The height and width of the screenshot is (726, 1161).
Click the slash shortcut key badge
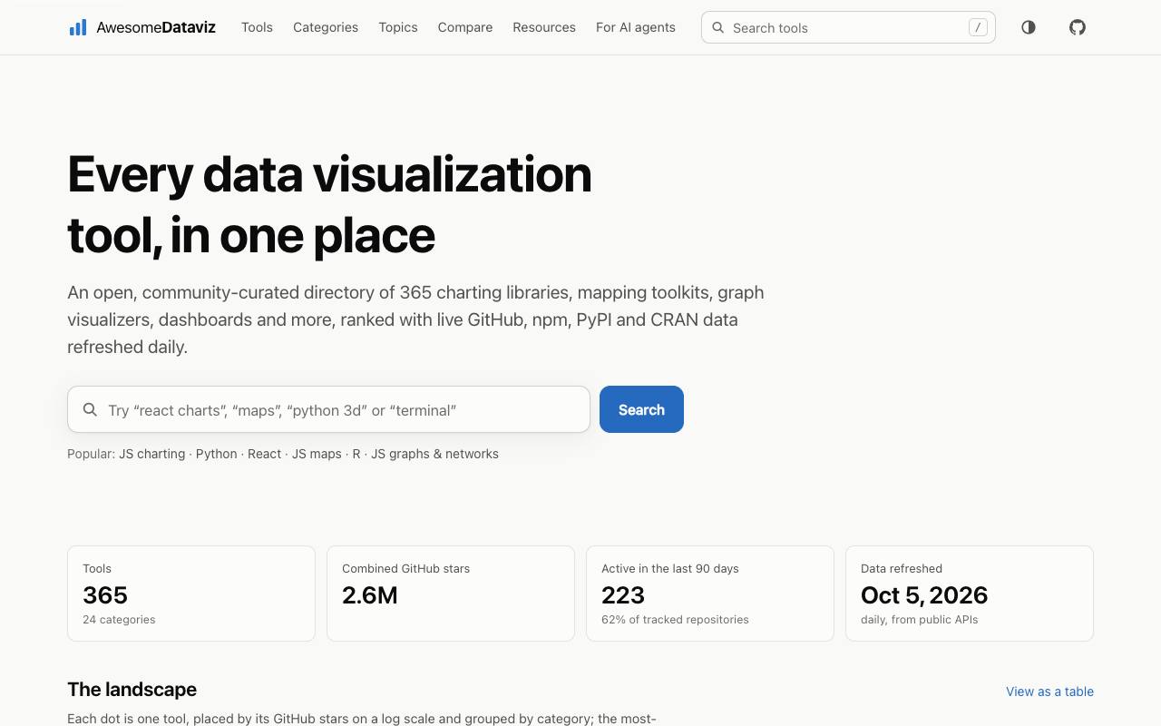(x=978, y=27)
